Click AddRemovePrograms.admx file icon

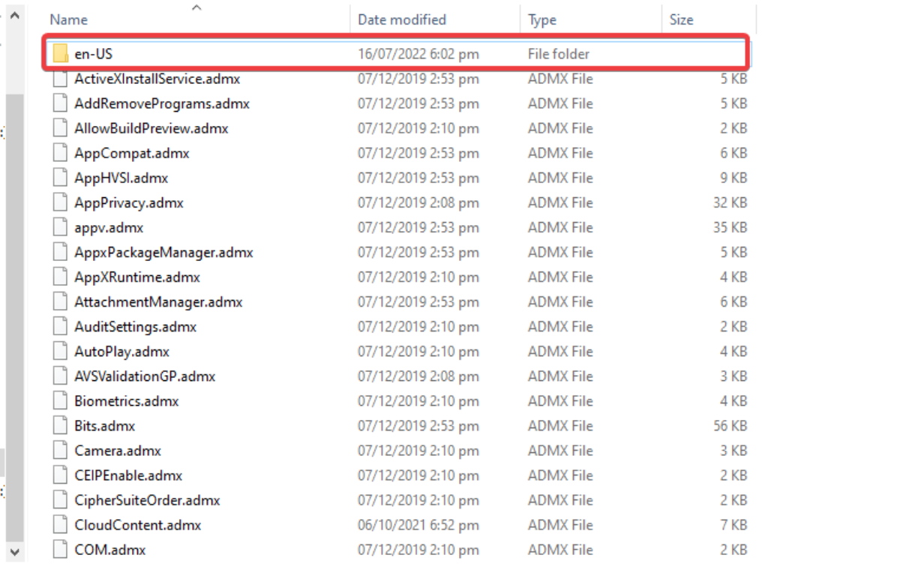click(61, 103)
